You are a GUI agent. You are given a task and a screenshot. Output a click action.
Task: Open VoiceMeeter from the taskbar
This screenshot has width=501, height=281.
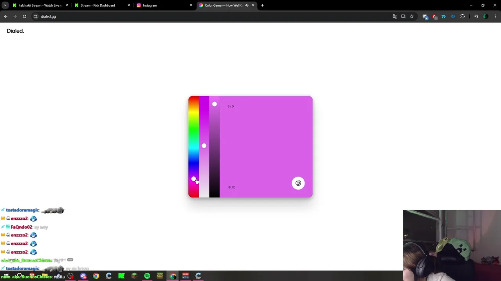pos(186,276)
